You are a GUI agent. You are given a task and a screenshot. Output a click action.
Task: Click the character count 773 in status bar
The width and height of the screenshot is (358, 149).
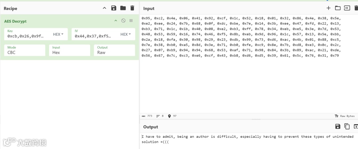[147, 116]
